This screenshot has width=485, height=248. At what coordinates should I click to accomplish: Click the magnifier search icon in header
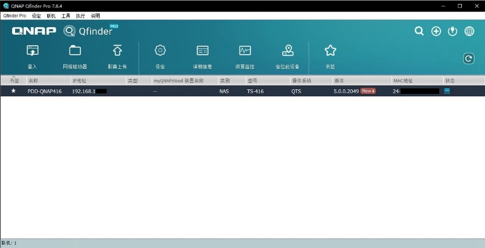coord(419,31)
